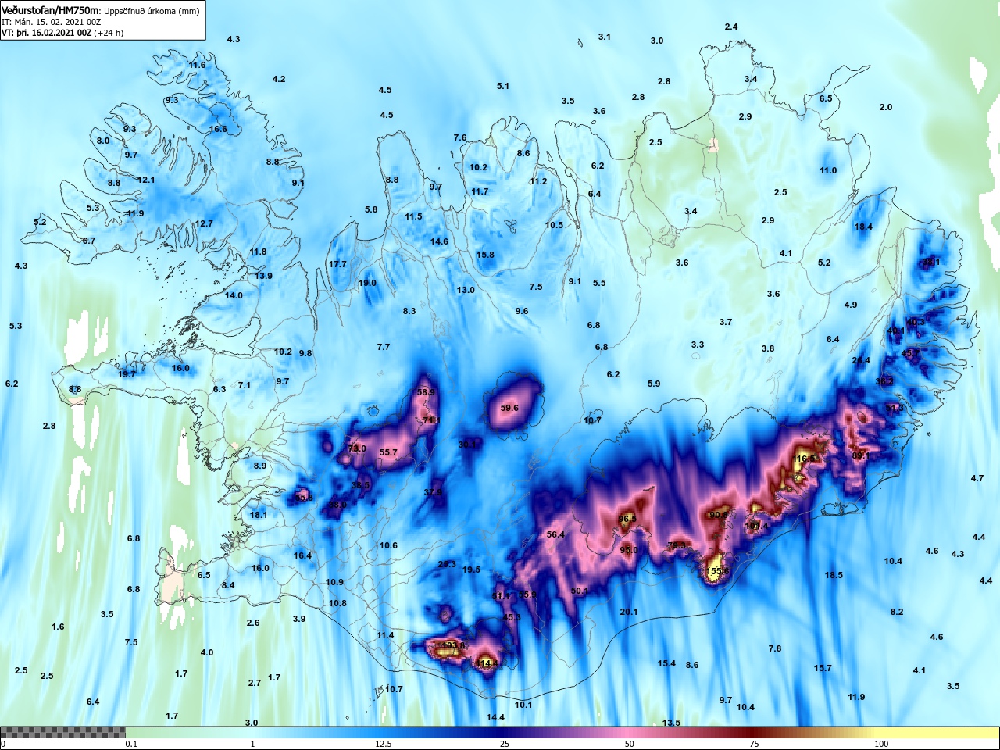Viewport: 1000px width, 750px height.
Task: Click the 'VT: Þri. 16.02.2021 00Z' line
Action: [x=47, y=33]
